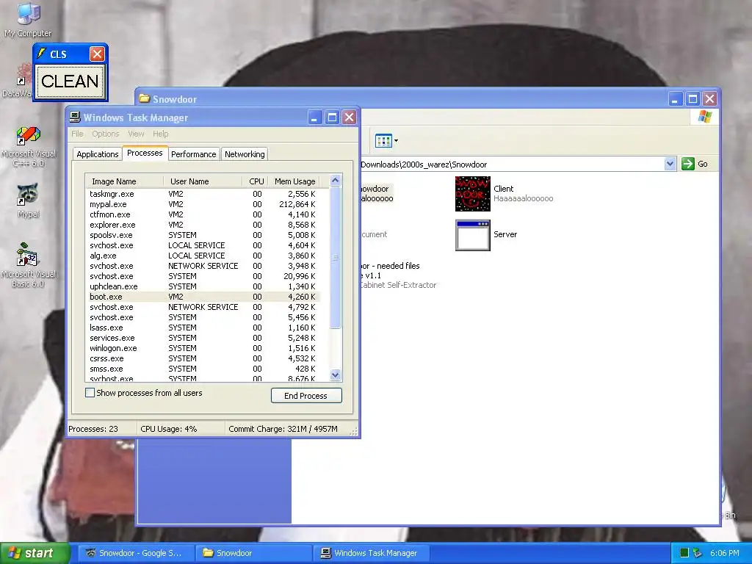Select the spoolsv.exe process row

(203, 235)
